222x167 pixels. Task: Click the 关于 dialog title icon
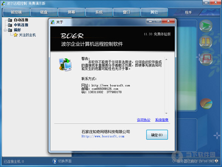(x=53, y=22)
